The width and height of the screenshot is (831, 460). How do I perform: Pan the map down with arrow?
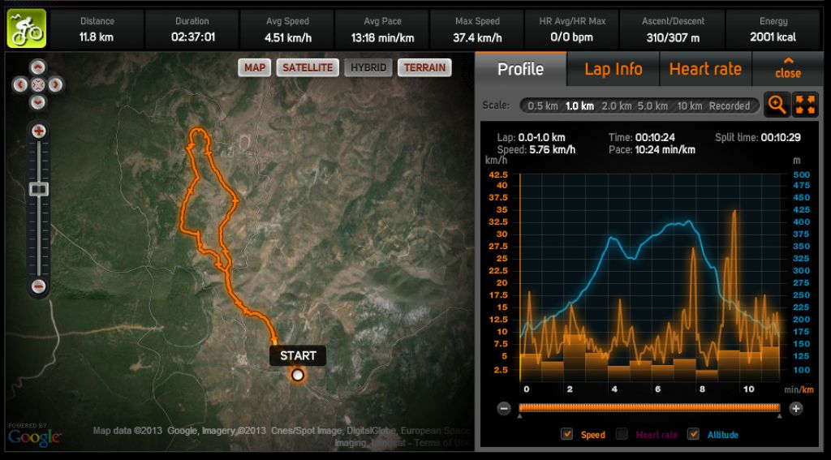(x=37, y=101)
